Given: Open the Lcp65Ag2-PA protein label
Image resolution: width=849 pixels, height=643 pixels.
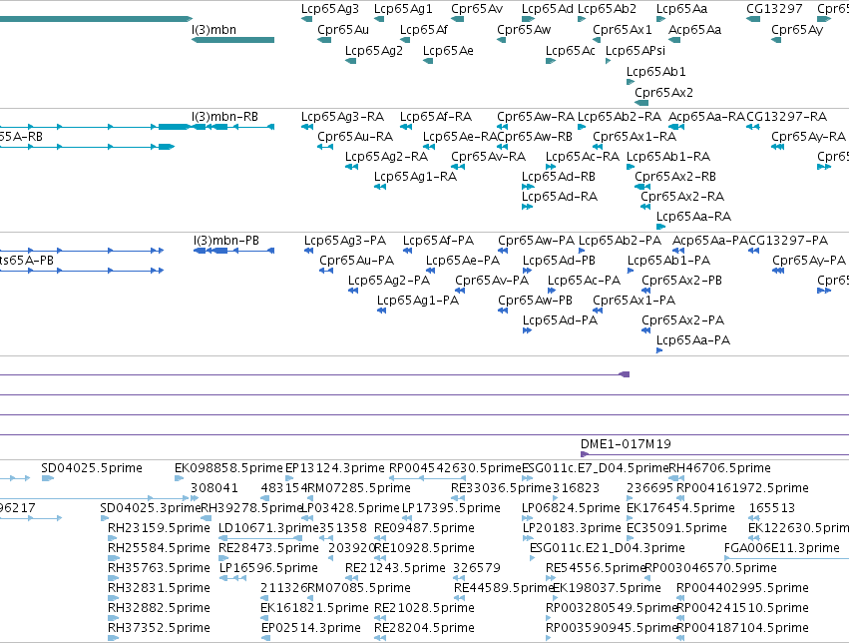Looking at the screenshot, I should point(389,280).
